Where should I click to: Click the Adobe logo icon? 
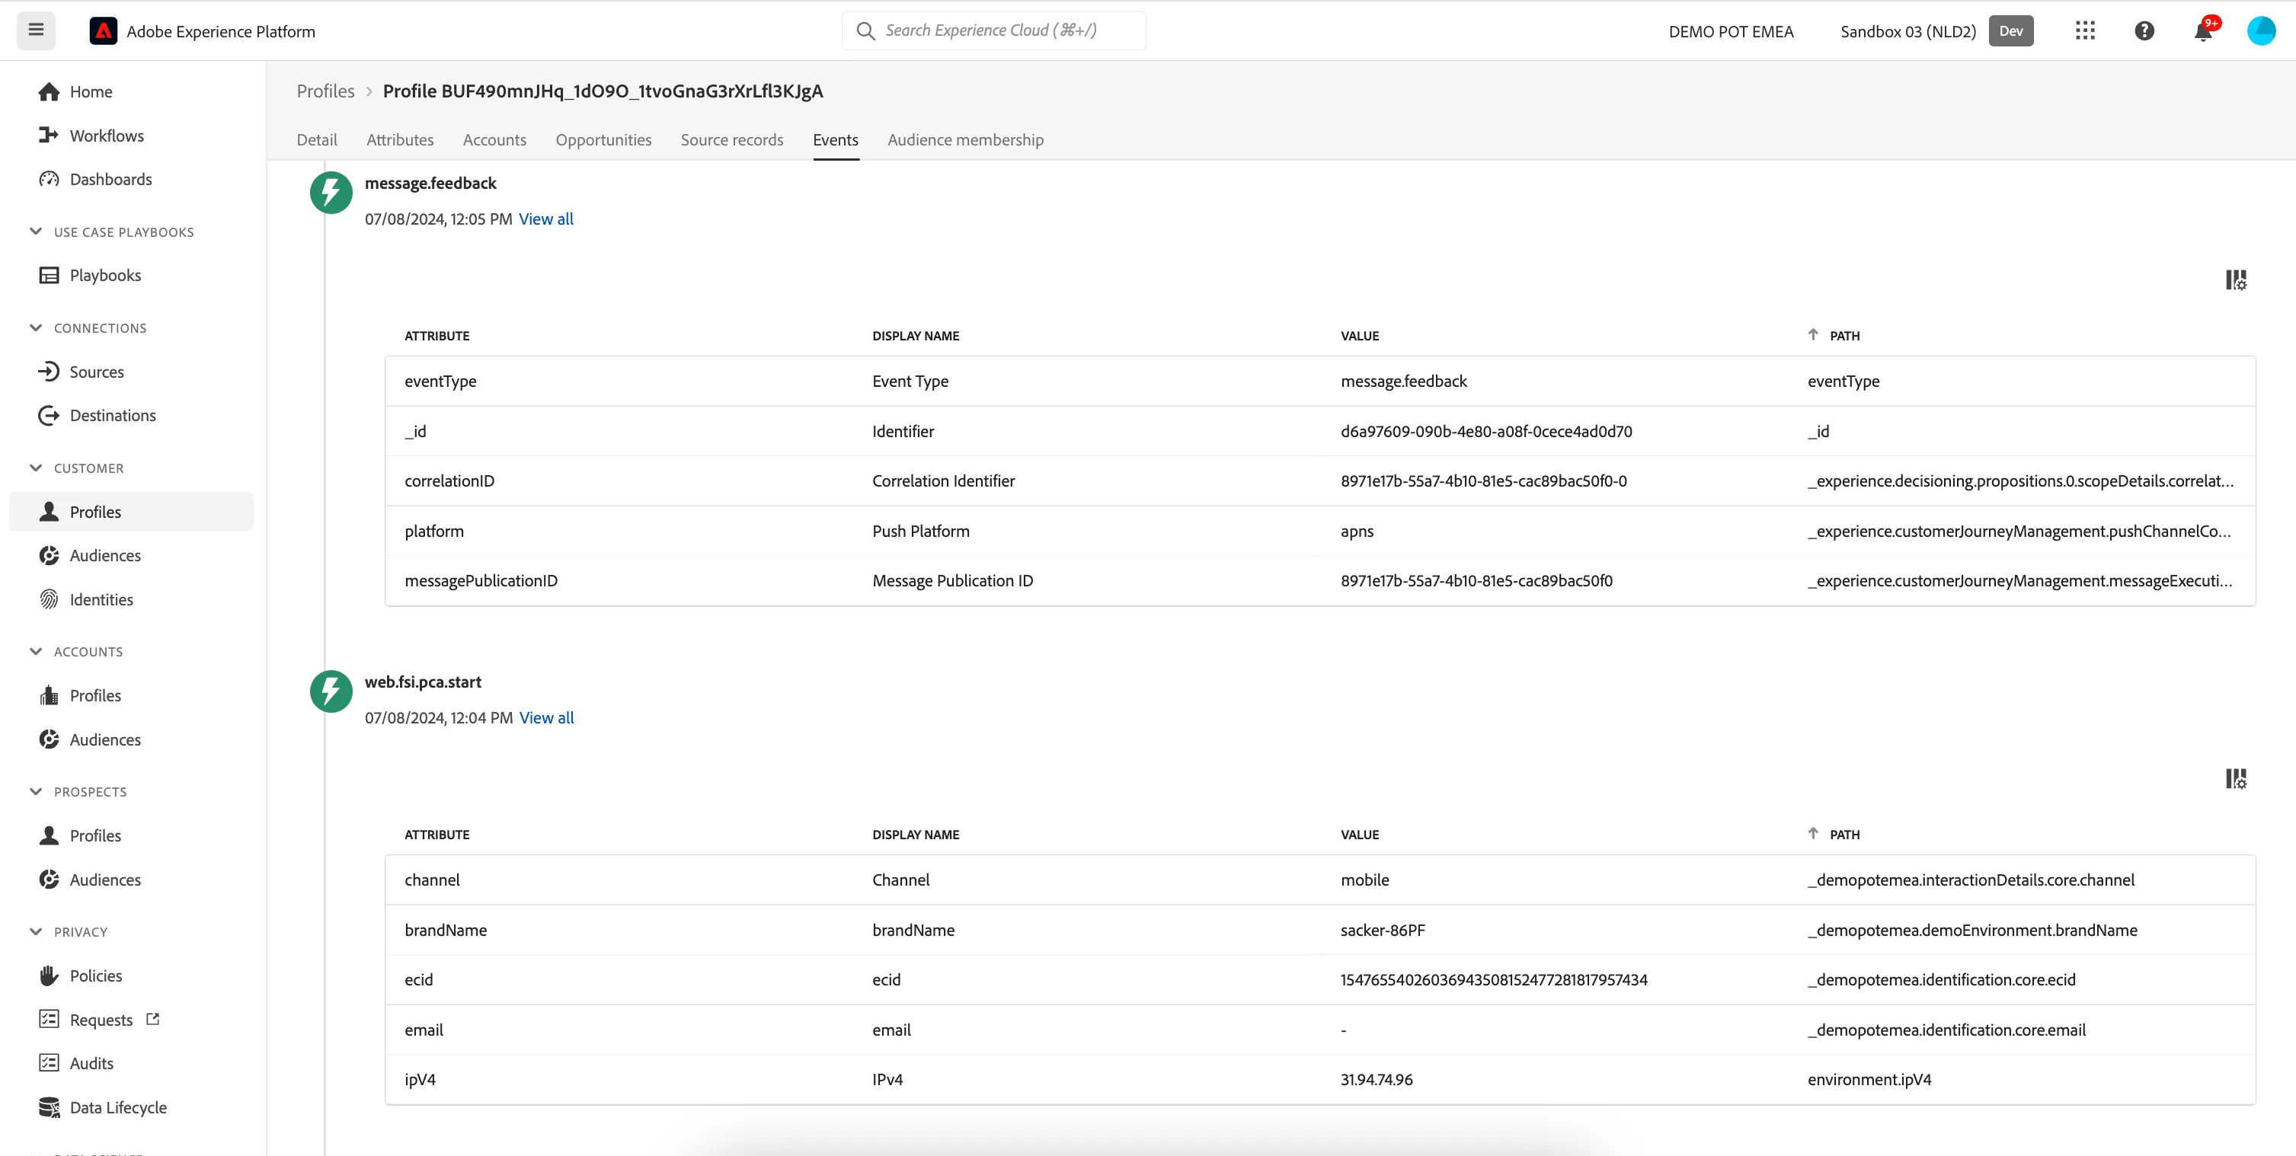point(104,31)
